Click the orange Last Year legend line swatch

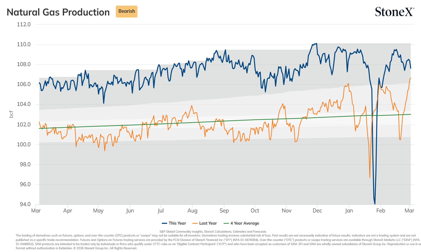(x=195, y=223)
